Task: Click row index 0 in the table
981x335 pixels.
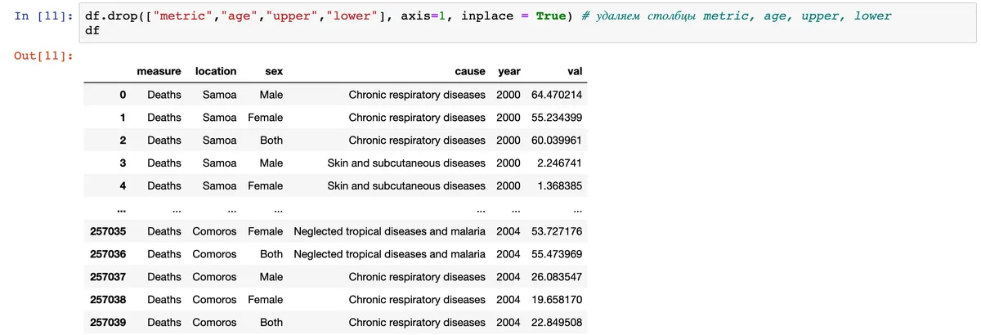Action: pyautogui.click(x=122, y=95)
